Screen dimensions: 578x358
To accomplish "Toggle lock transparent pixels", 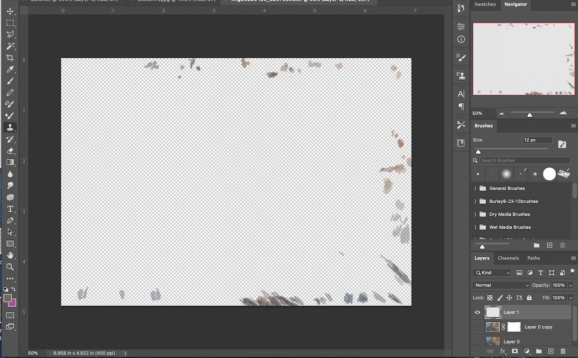I will pos(490,298).
